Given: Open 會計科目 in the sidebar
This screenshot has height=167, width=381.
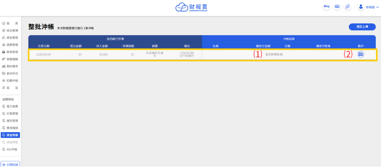Looking at the screenshot, I should pos(10,73).
